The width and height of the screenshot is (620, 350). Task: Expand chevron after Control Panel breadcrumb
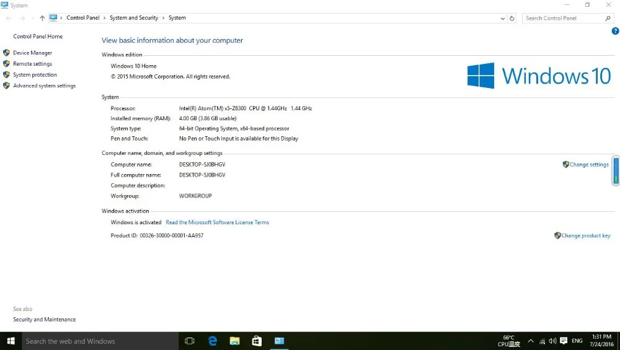click(x=104, y=18)
